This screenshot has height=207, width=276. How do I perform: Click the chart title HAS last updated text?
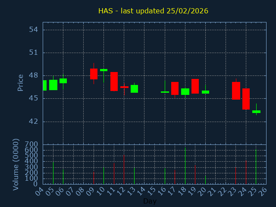[x=153, y=11]
